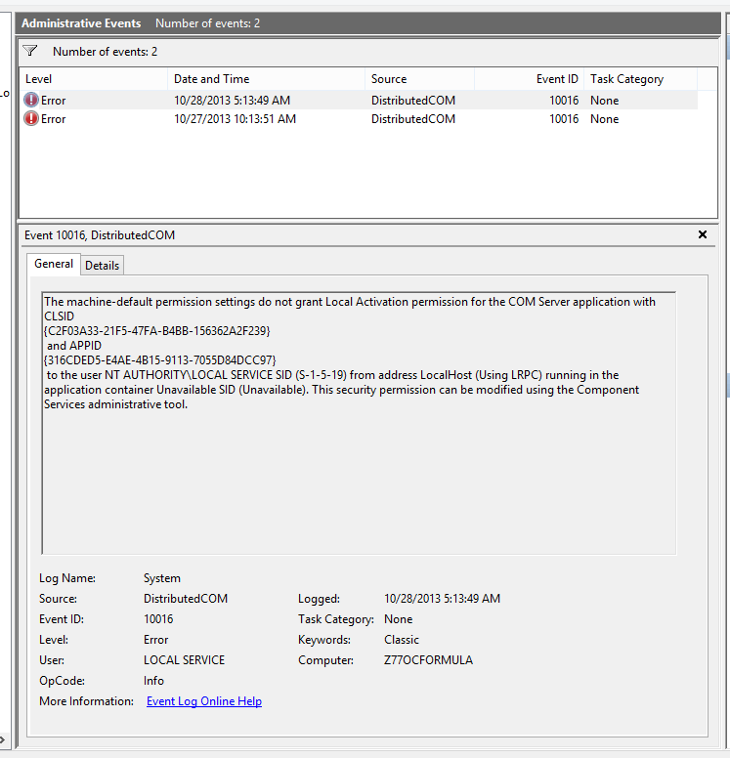730x758 pixels.
Task: Close the Event 10016 details pane
Action: [703, 235]
